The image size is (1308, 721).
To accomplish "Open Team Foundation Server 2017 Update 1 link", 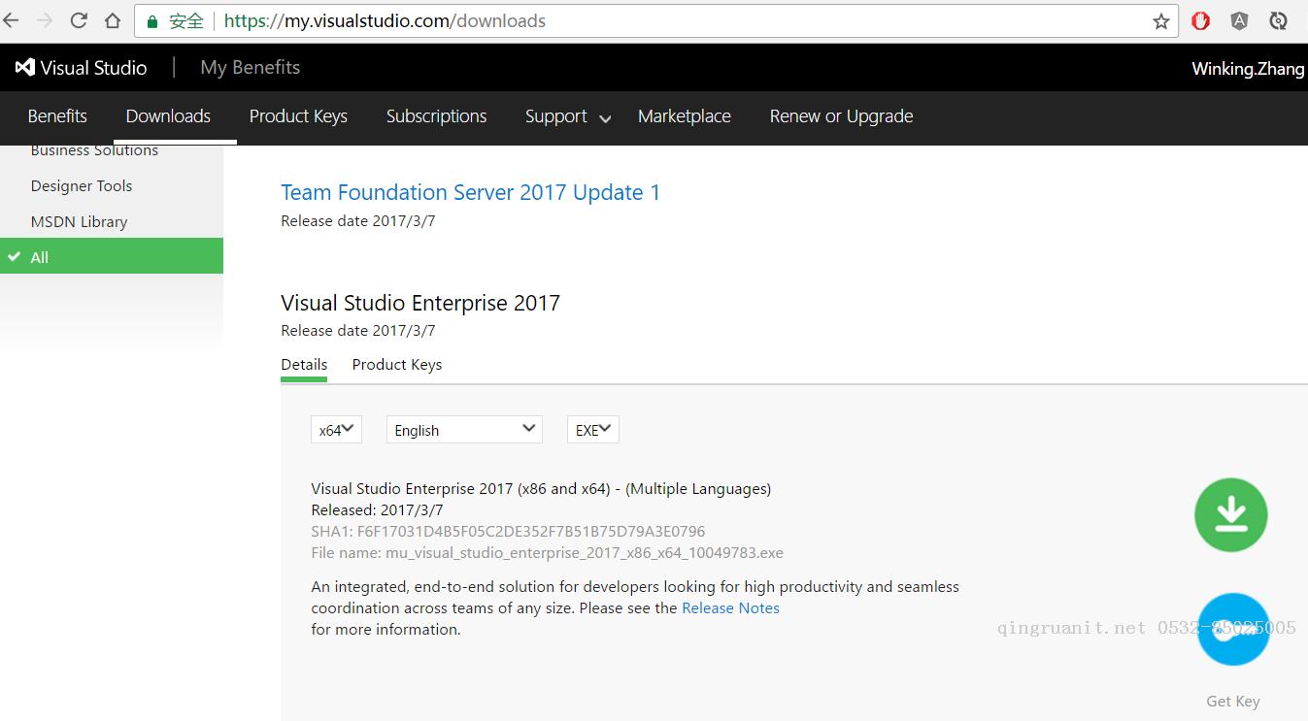I will pyautogui.click(x=470, y=192).
